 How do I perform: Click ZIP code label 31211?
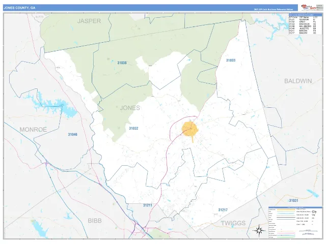click(147, 205)
